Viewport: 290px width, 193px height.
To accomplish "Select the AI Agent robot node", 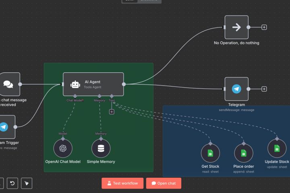I will 93,84.
